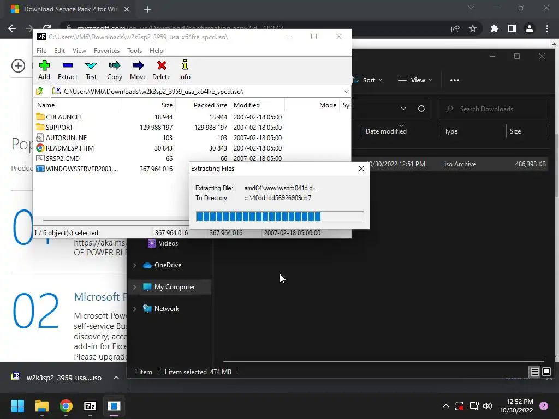Expand the Network tree node
Image resolution: width=559 pixels, height=419 pixels.
tap(135, 309)
